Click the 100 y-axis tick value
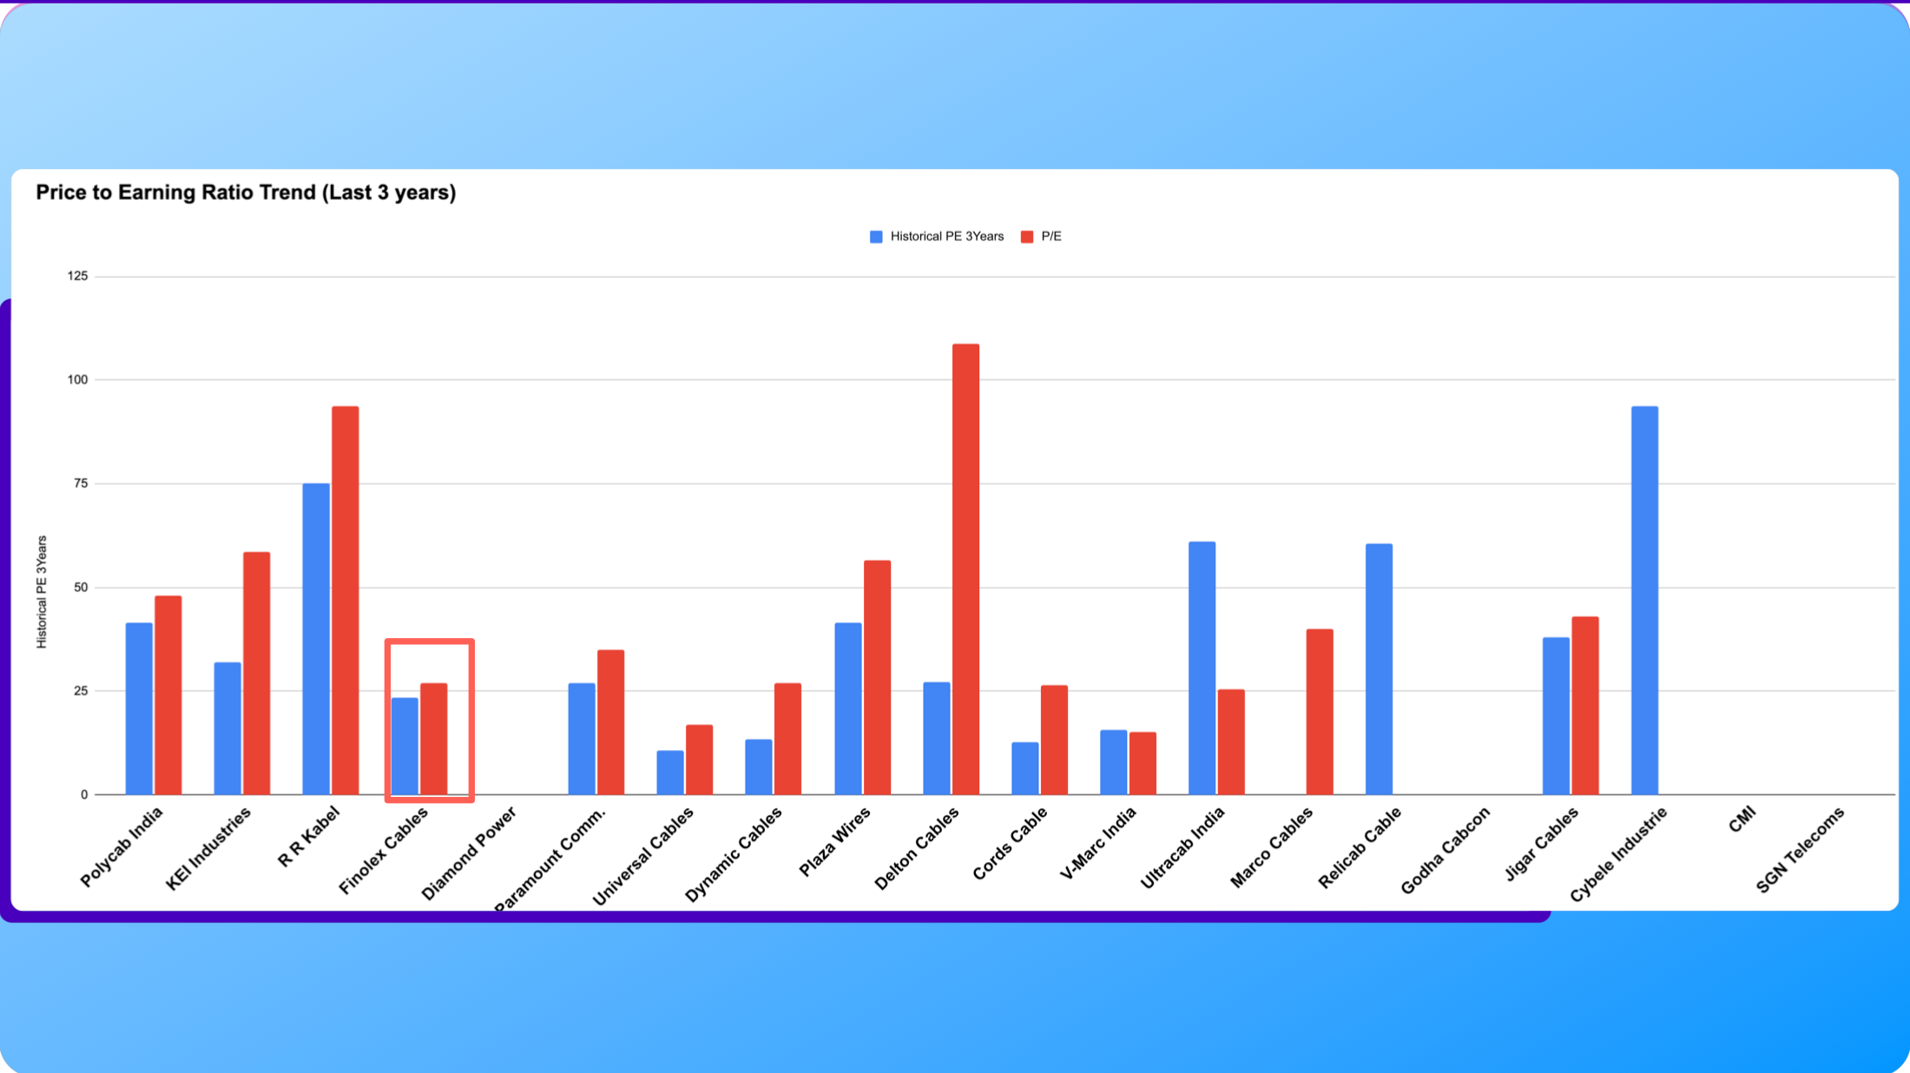Image resolution: width=1910 pixels, height=1073 pixels. coord(77,379)
